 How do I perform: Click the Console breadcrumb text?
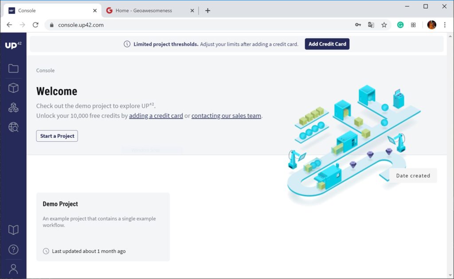pyautogui.click(x=45, y=70)
